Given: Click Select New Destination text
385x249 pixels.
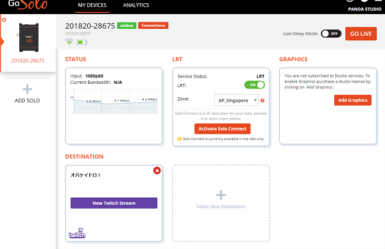Looking at the screenshot, I should [x=221, y=207].
